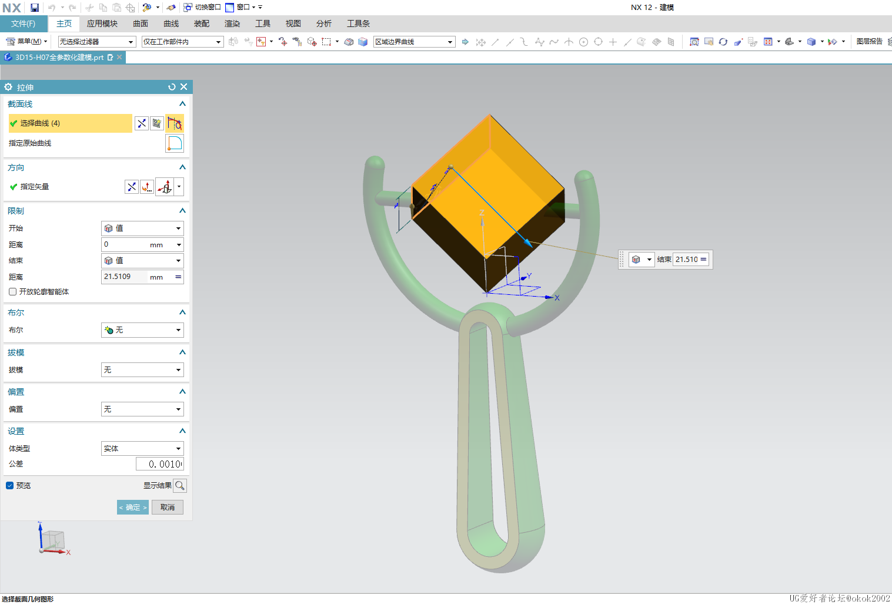
Task: Save the part with the floppy disk icon
Action: tap(35, 8)
